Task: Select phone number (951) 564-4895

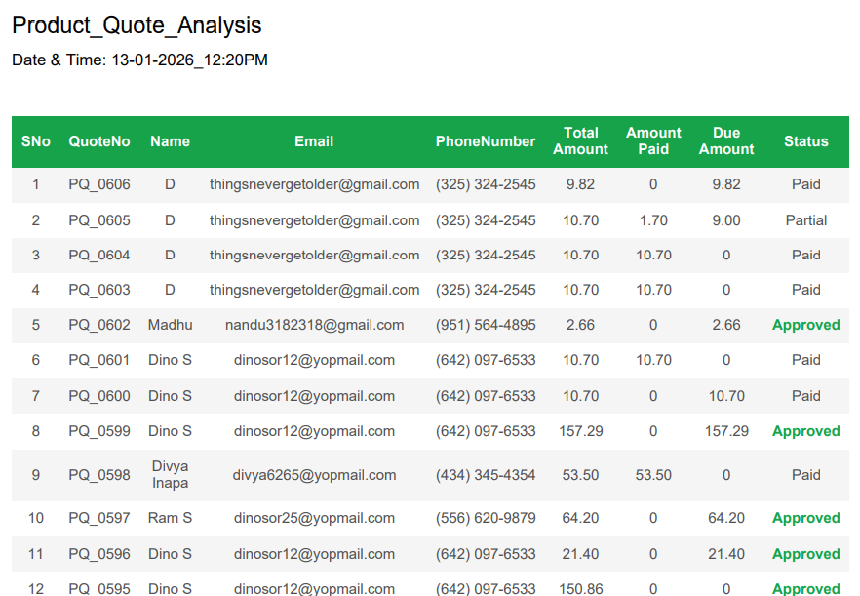Action: [x=486, y=325]
